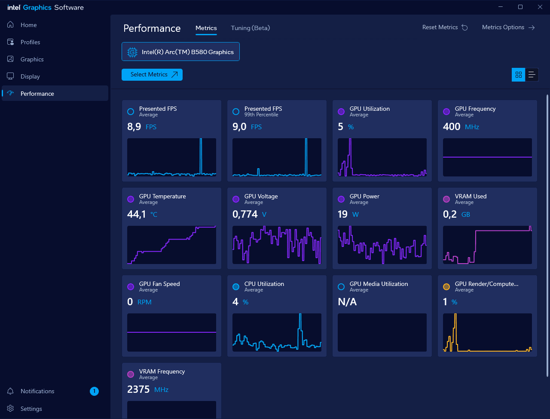This screenshot has width=550, height=419.
Task: Click the GPU Render/Compute orange indicator dot
Action: pyautogui.click(x=446, y=287)
